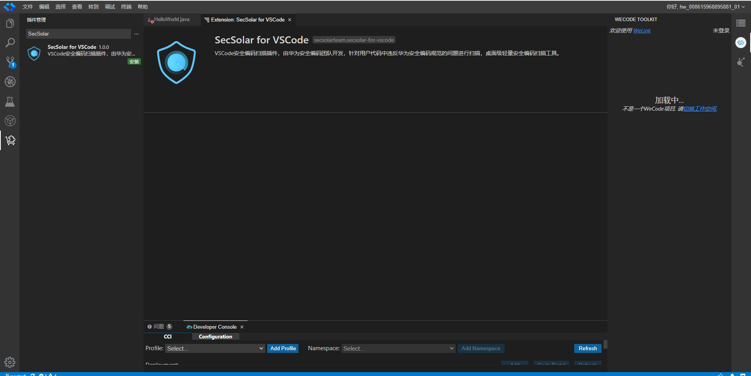This screenshot has height=376, width=751.
Task: Click the 插件管理 sidebar title
Action: pyautogui.click(x=36, y=20)
